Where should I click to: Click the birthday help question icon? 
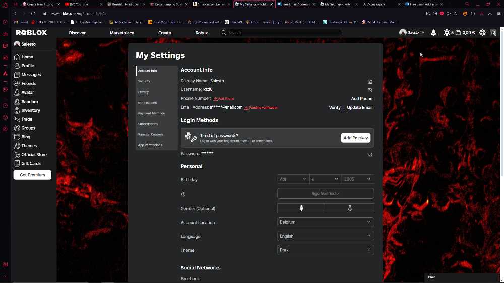coord(183,194)
